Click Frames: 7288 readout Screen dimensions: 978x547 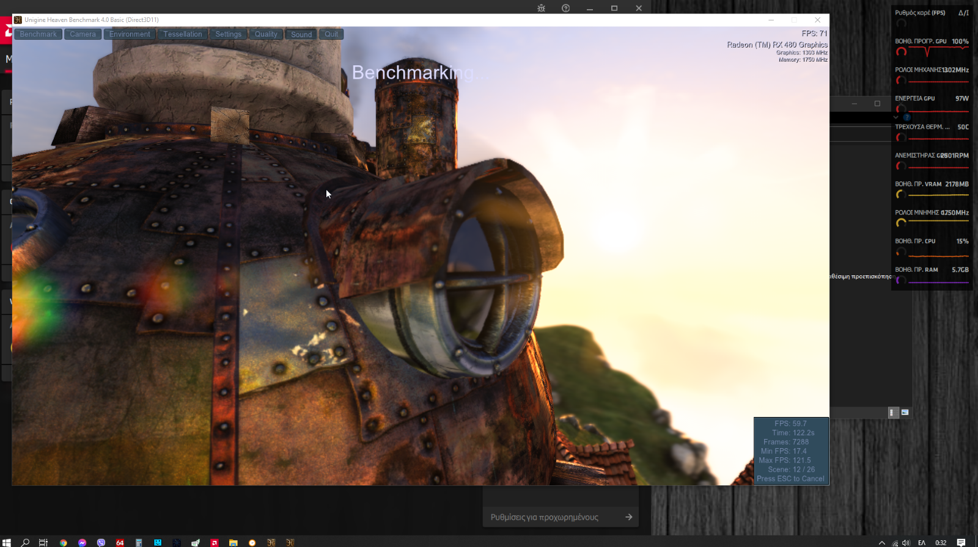[x=785, y=442]
